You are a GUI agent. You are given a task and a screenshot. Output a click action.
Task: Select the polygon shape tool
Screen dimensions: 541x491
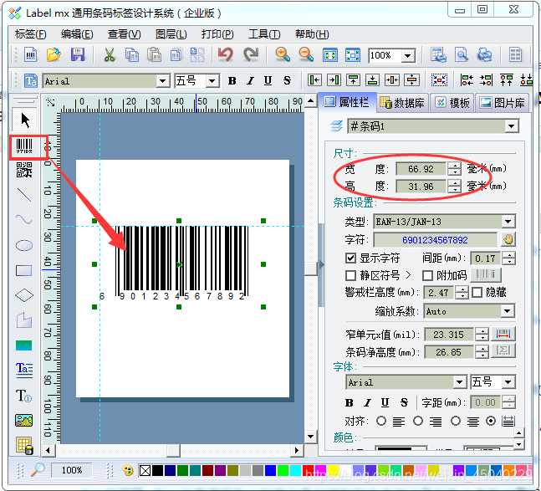pos(24,320)
